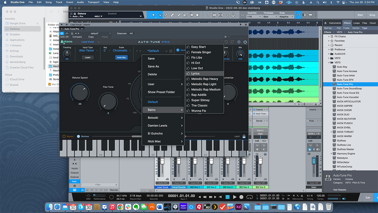Solo channel 7 BG Vox 5 with S
Screen dimensions: 378x213
point(264,145)
